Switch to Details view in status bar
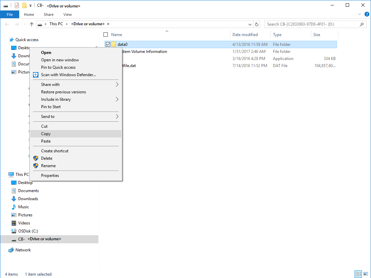This screenshot has height=278, width=371. click(x=358, y=274)
